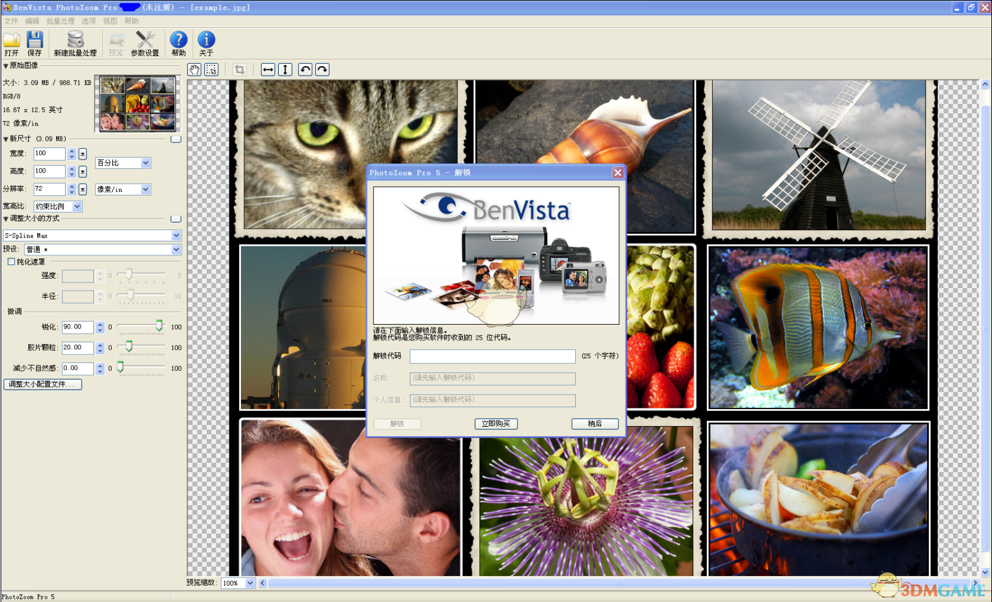Click the original image thumbnail preview
Screen dimensions: 992x602
click(137, 103)
